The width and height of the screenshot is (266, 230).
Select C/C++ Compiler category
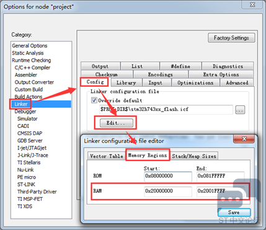click(32, 68)
